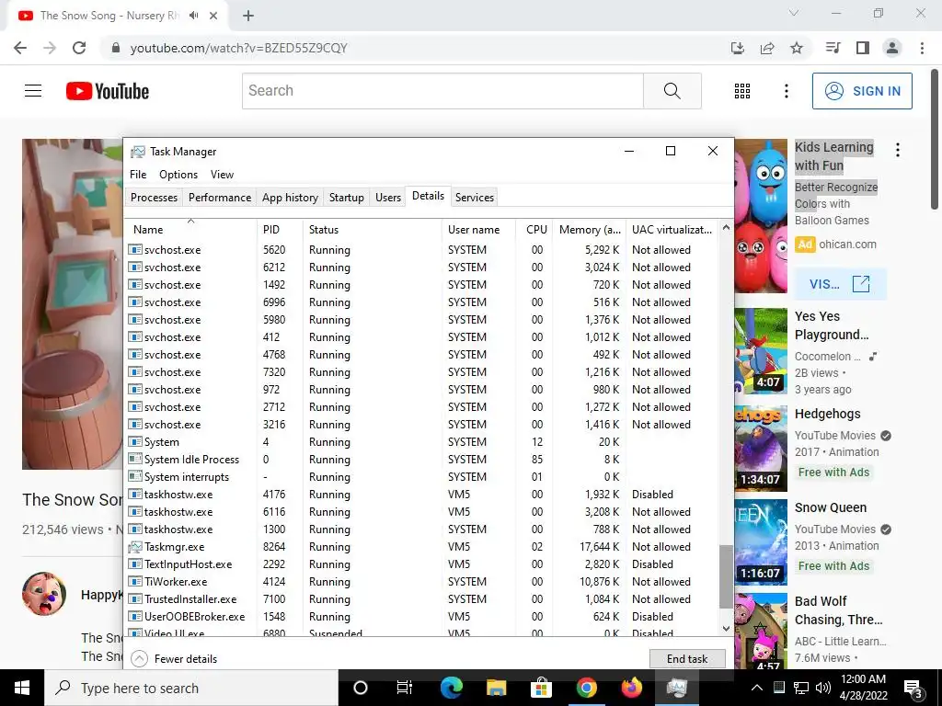
Task: Click the YouTube search magnifier button
Action: [672, 91]
